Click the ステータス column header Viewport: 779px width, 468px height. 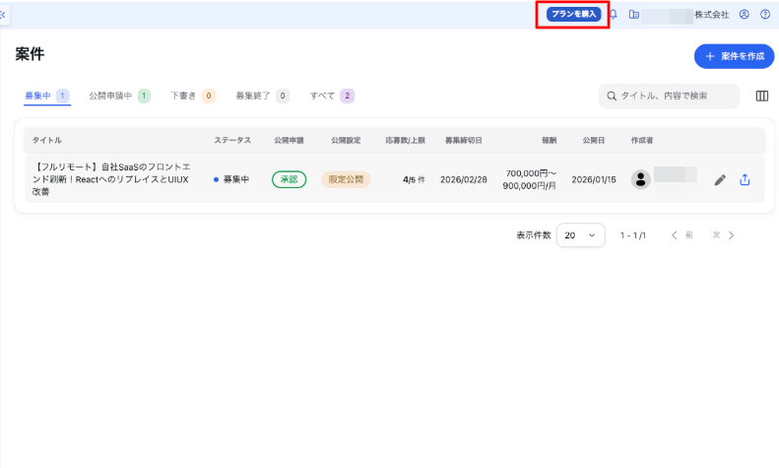(232, 140)
